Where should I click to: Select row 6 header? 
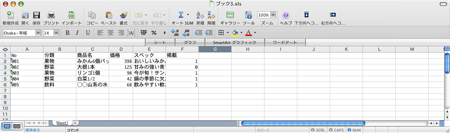(x=5, y=85)
